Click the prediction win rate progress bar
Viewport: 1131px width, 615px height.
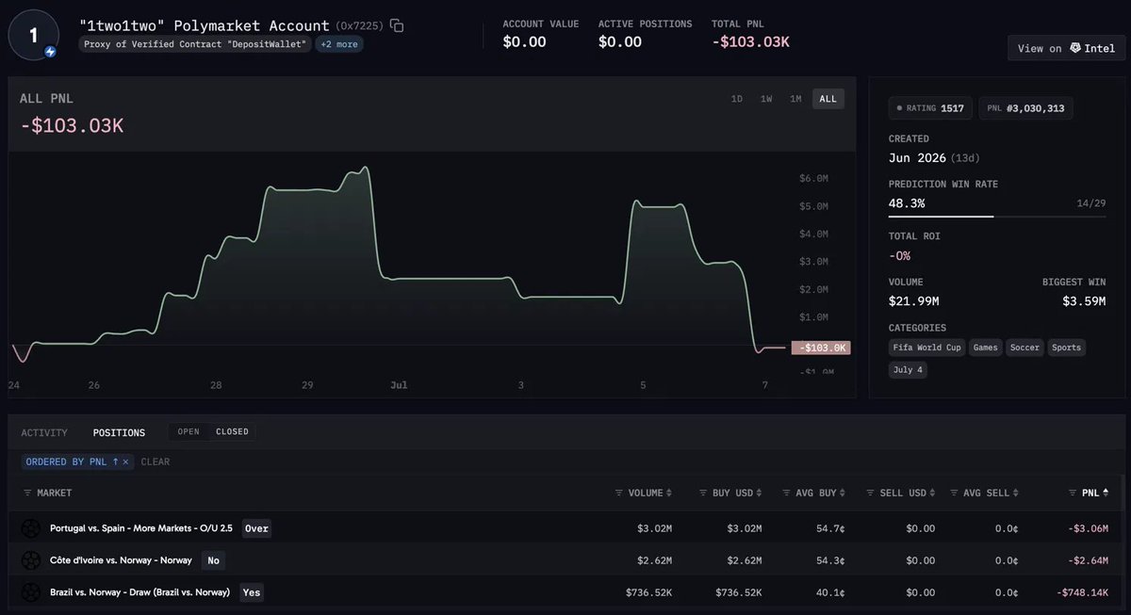click(997, 217)
